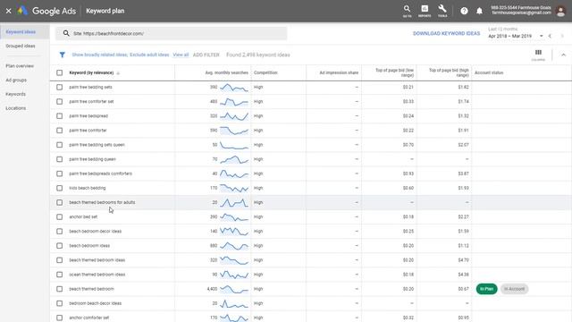Open the Help question mark icon

coord(464,11)
